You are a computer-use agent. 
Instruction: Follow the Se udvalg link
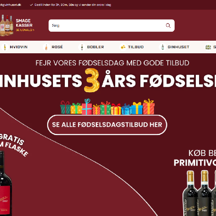click(x=25, y=30)
